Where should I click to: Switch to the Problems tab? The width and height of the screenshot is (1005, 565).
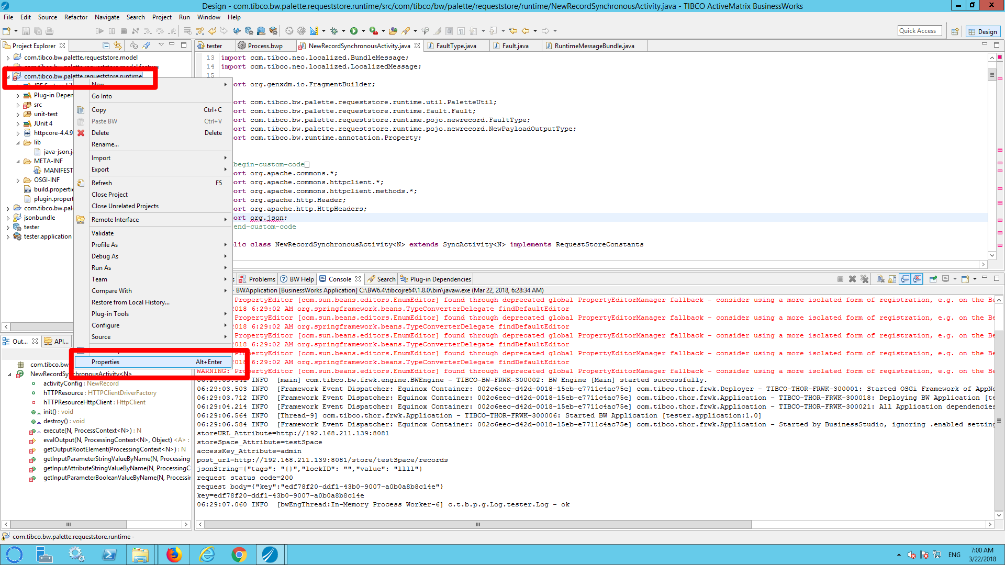[257, 279]
